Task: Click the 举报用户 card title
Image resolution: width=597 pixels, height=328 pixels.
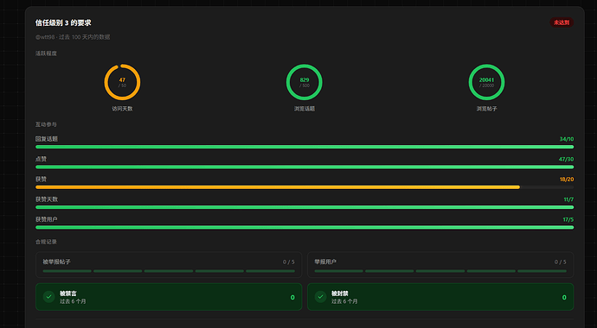Action: 325,262
